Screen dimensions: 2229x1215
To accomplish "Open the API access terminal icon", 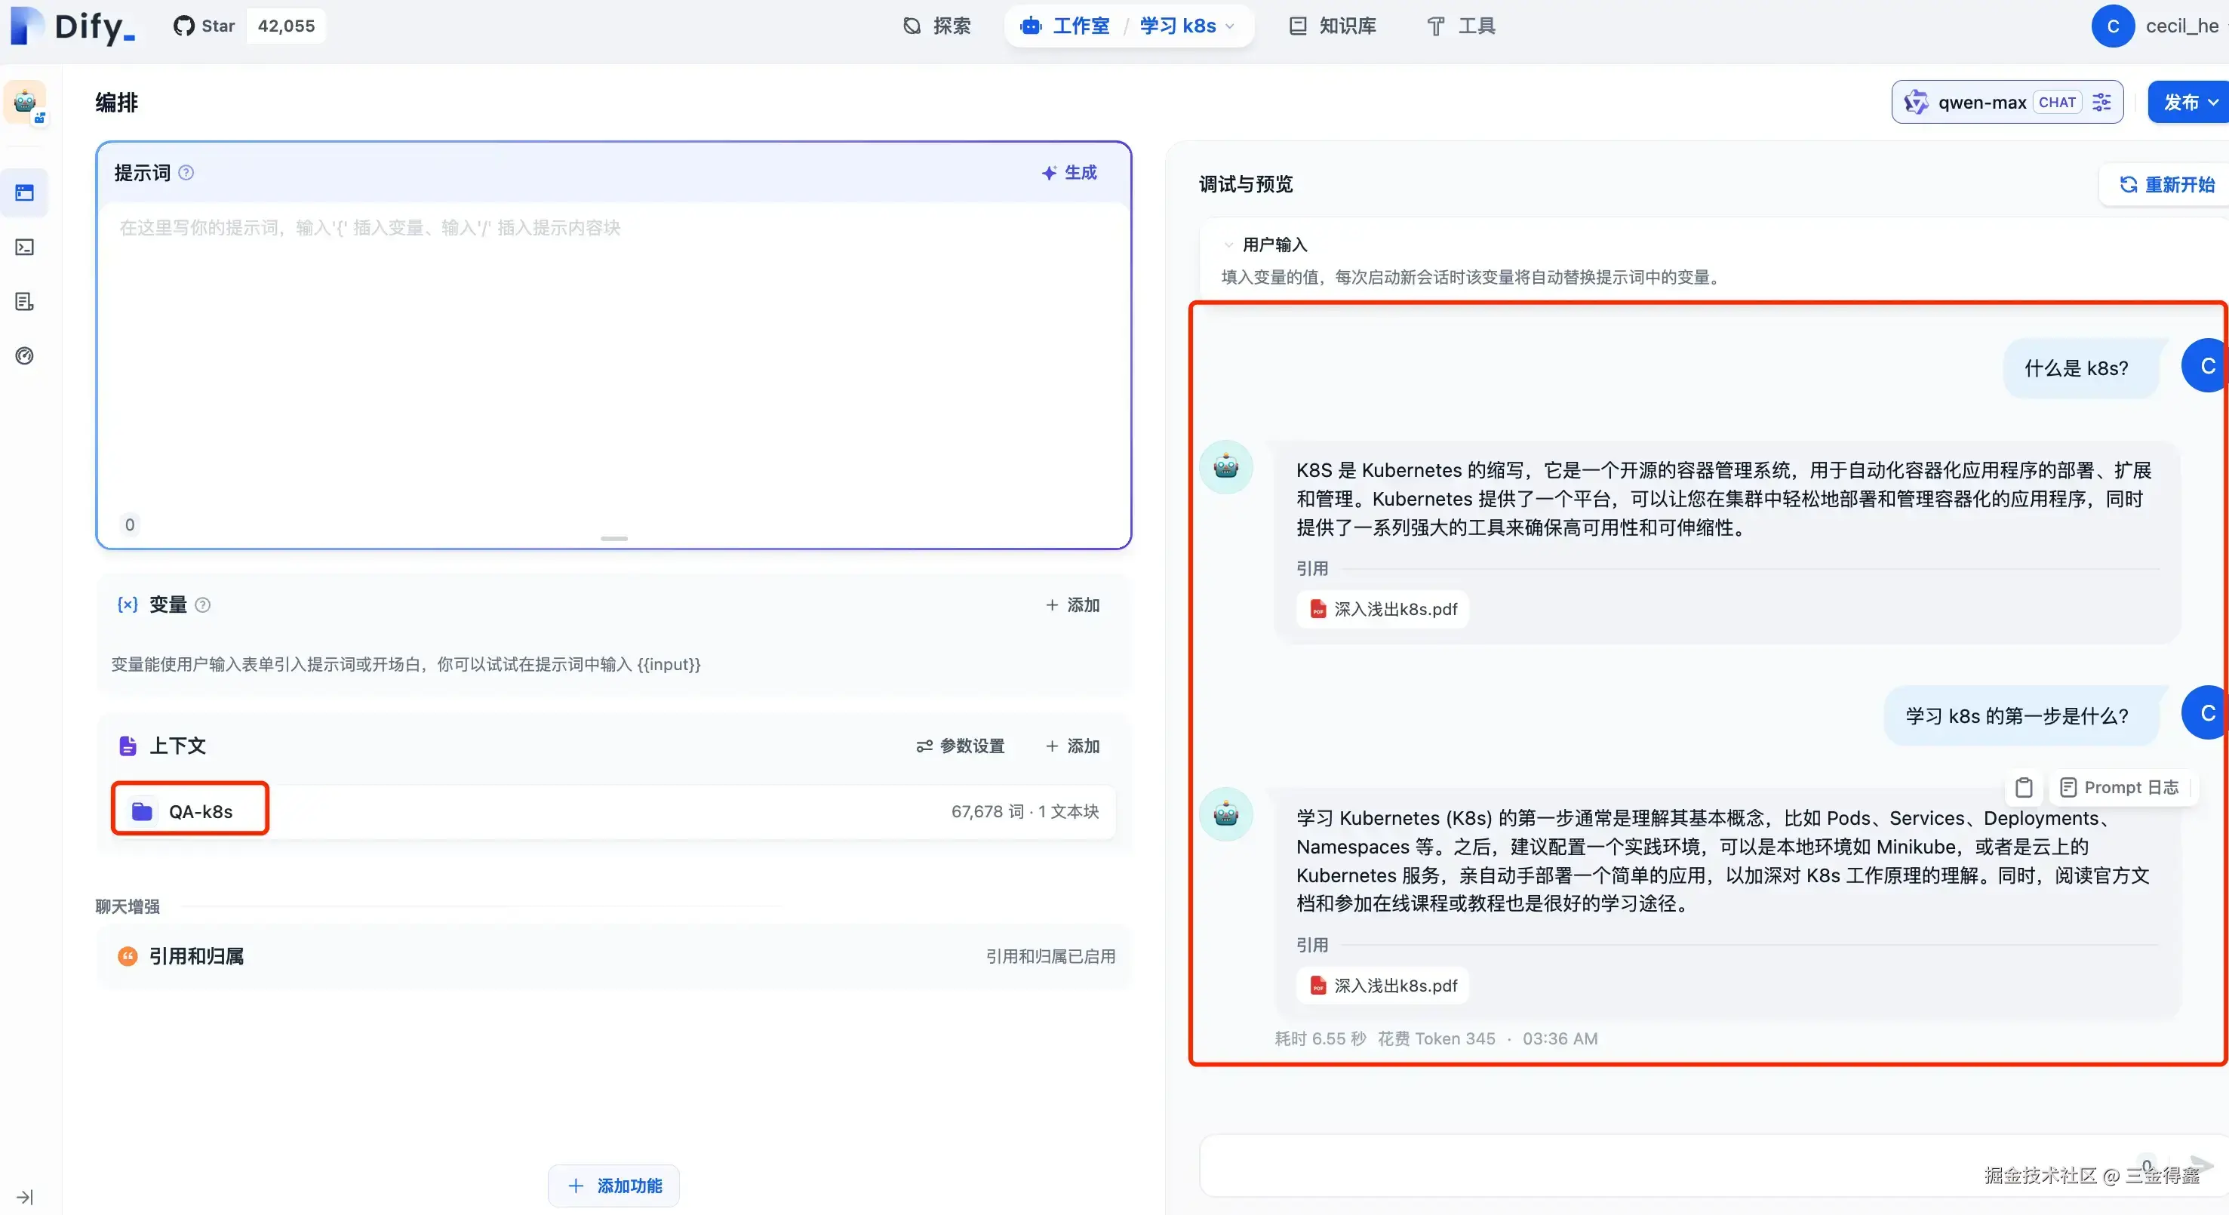I will [24, 248].
